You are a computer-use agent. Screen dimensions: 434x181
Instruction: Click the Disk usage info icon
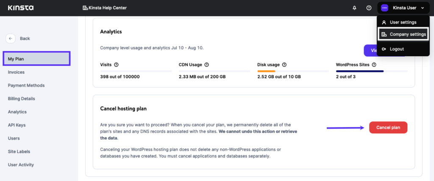click(284, 65)
